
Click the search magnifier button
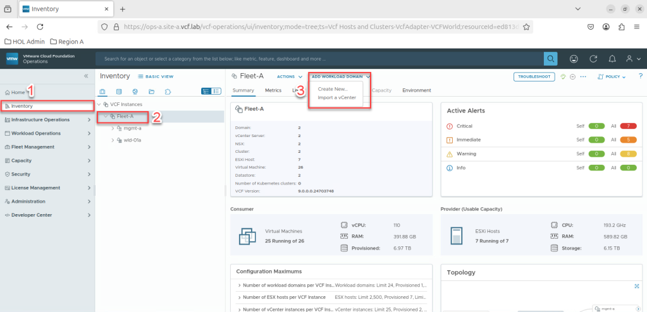(550, 59)
